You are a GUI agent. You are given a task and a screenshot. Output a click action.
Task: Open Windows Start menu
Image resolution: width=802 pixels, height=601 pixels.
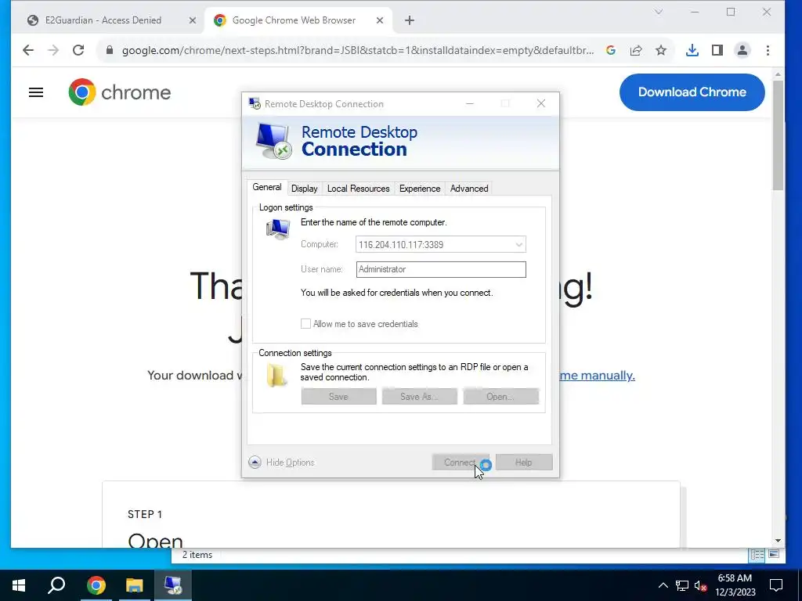(19, 585)
